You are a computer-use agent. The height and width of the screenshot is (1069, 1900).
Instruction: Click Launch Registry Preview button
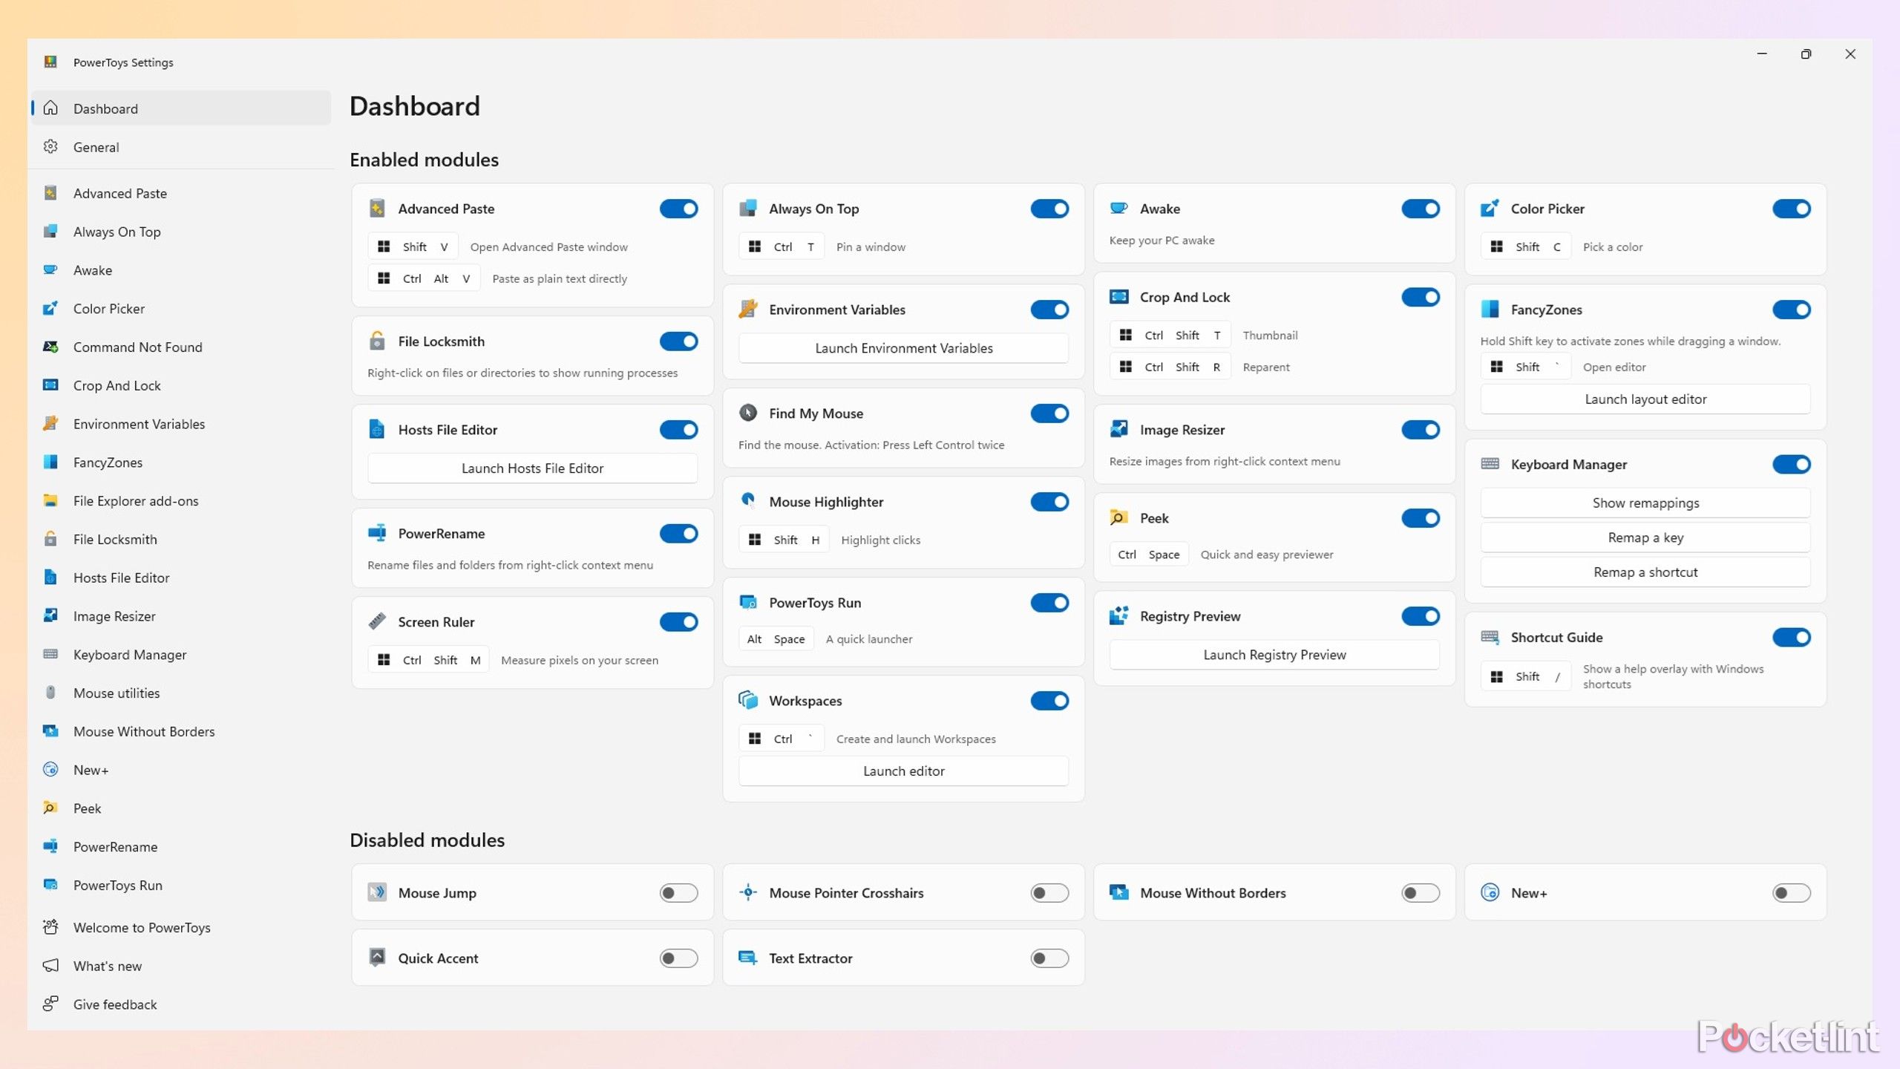(x=1274, y=655)
